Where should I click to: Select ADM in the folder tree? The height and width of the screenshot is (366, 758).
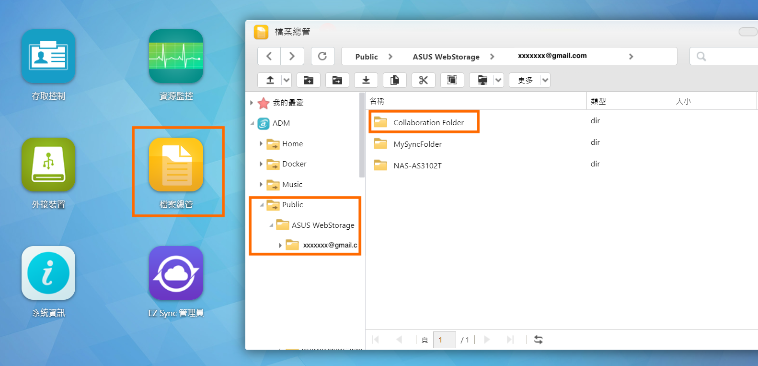281,123
